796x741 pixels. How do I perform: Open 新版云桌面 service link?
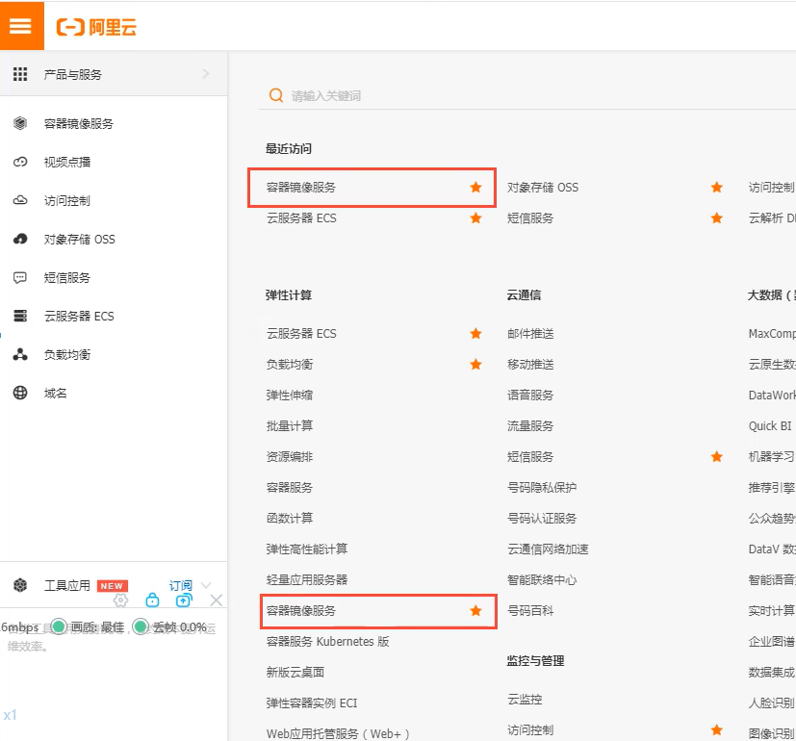tap(295, 672)
